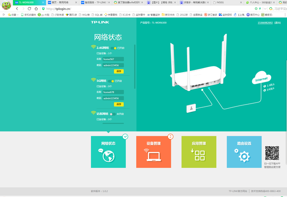This screenshot has height=197, width=287.
Task: Open the 应用管理 app management tile
Action: pos(199,152)
